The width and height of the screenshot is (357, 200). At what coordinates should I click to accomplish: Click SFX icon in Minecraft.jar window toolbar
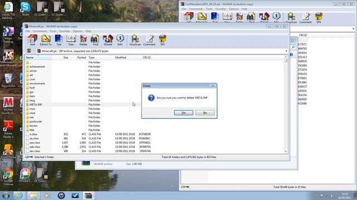[x=162, y=40]
